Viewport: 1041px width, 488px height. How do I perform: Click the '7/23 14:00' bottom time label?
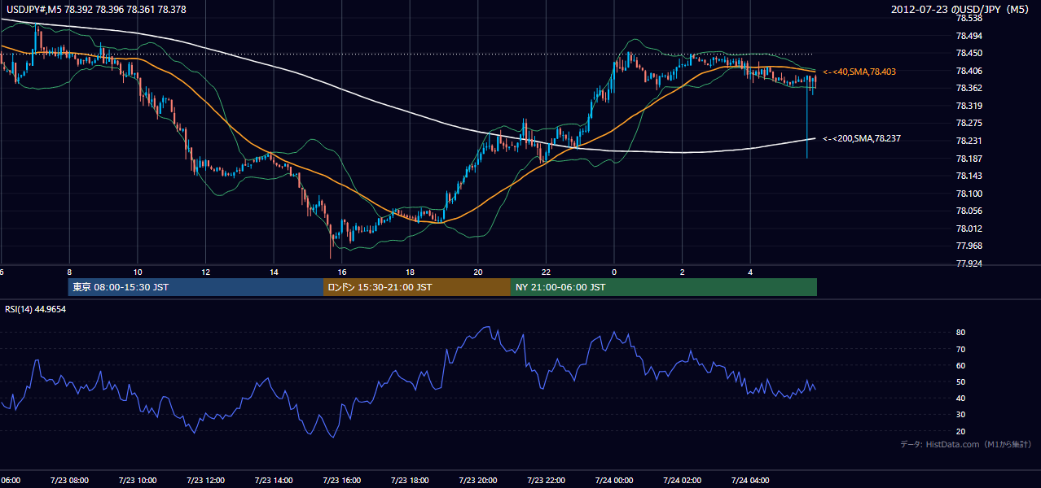(x=274, y=480)
